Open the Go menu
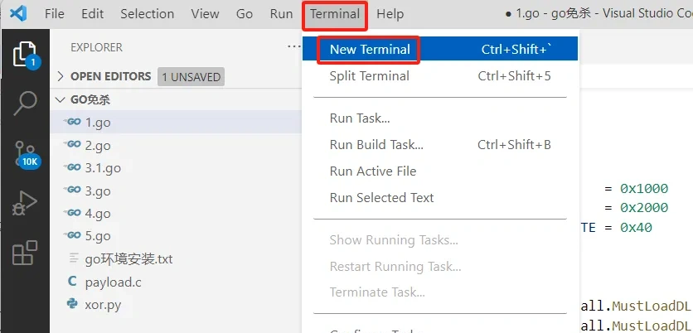 click(x=245, y=14)
